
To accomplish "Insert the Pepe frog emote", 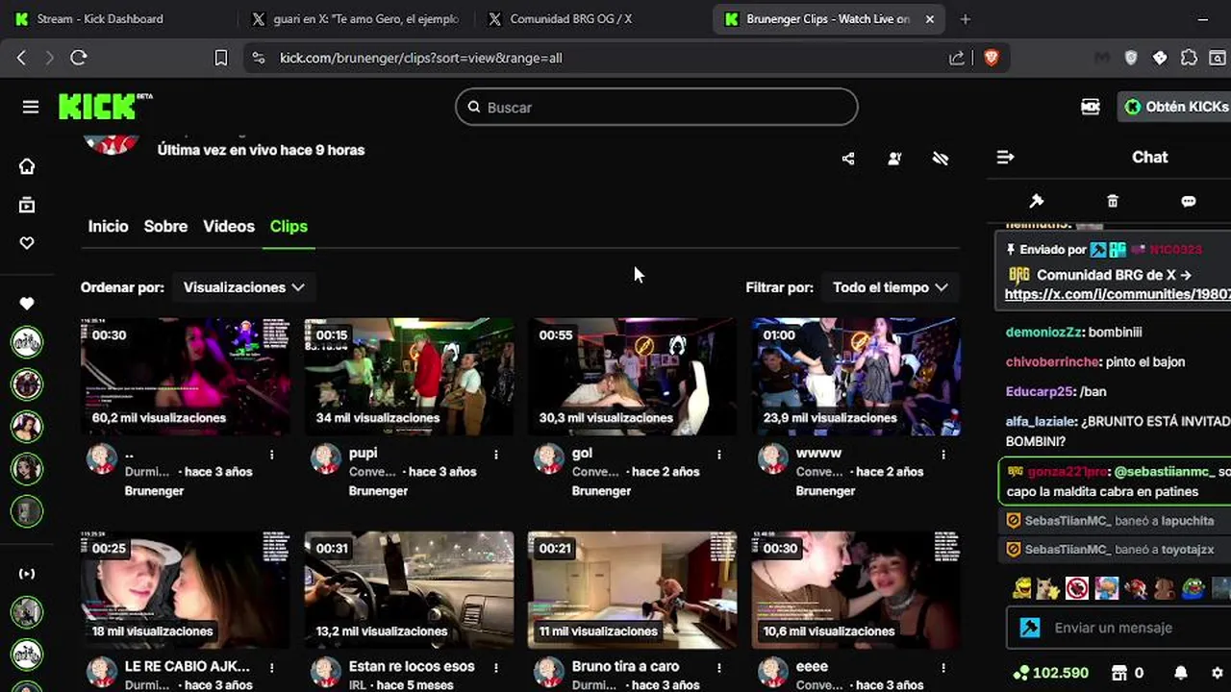I will click(x=1193, y=587).
